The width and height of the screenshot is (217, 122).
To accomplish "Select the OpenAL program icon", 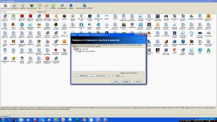I will point(149,34).
